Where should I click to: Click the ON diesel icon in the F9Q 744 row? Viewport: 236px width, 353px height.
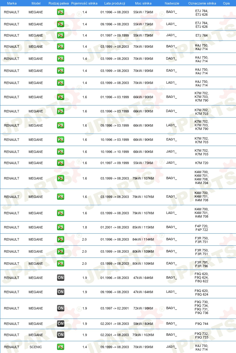click(x=60, y=323)
